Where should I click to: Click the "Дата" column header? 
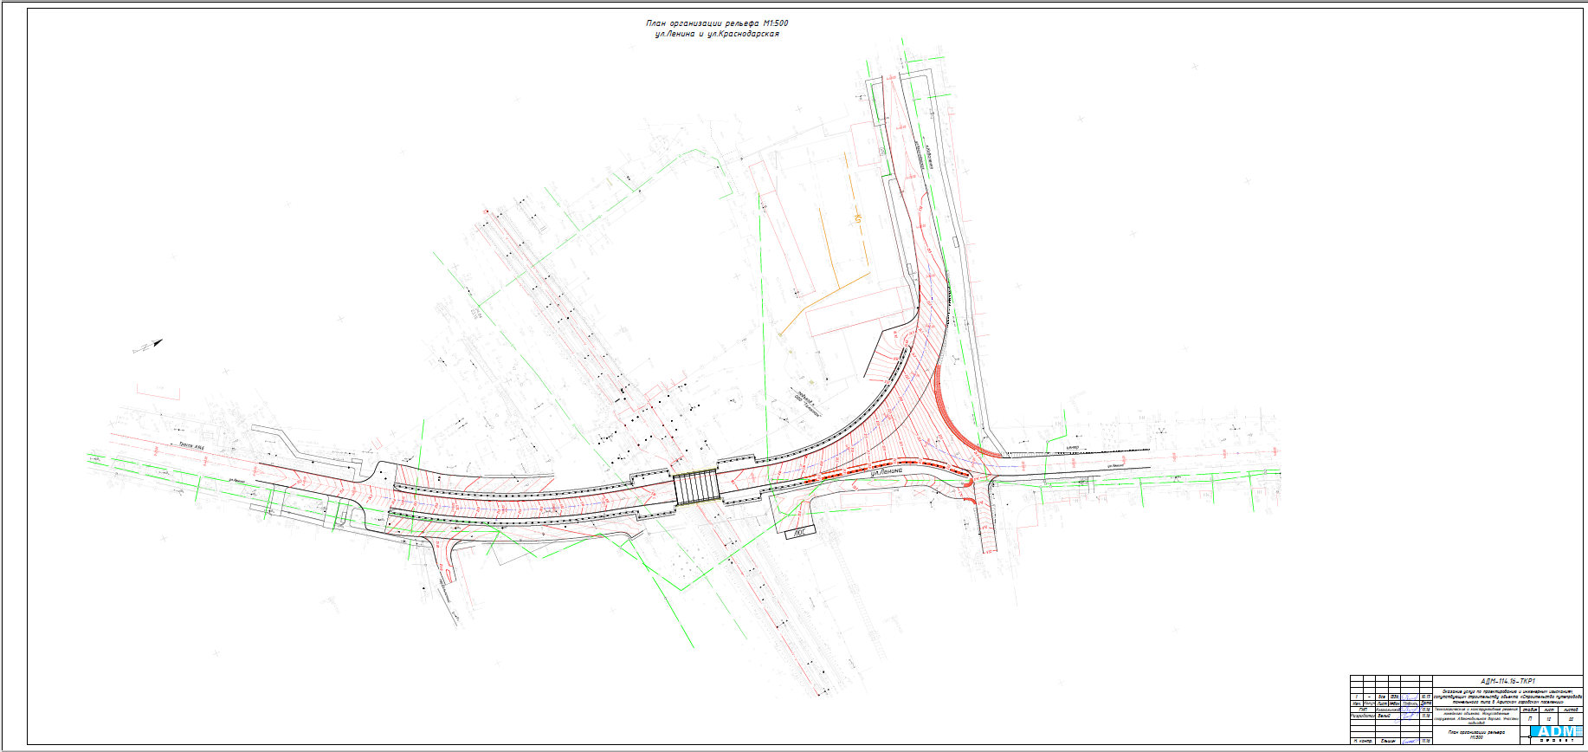[x=1426, y=703]
